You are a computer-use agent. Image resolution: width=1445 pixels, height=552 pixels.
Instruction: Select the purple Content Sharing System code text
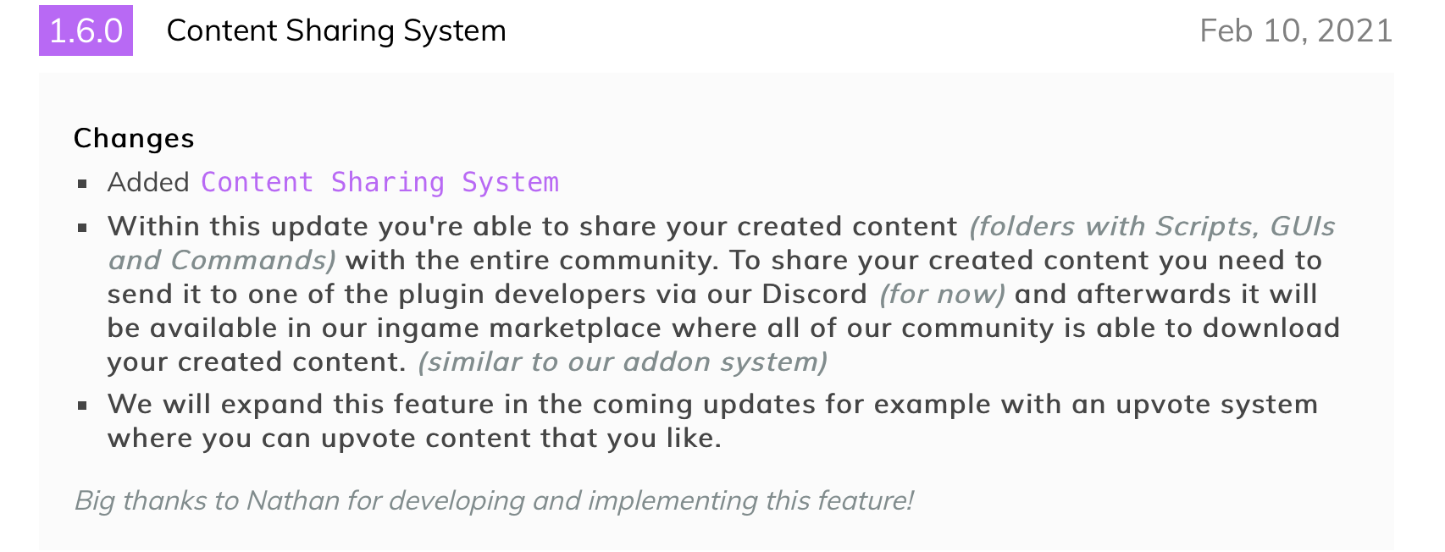coord(379,182)
